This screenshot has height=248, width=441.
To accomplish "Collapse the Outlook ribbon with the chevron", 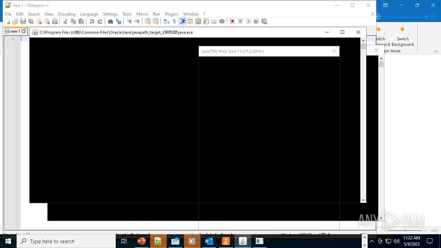I will tap(436, 51).
